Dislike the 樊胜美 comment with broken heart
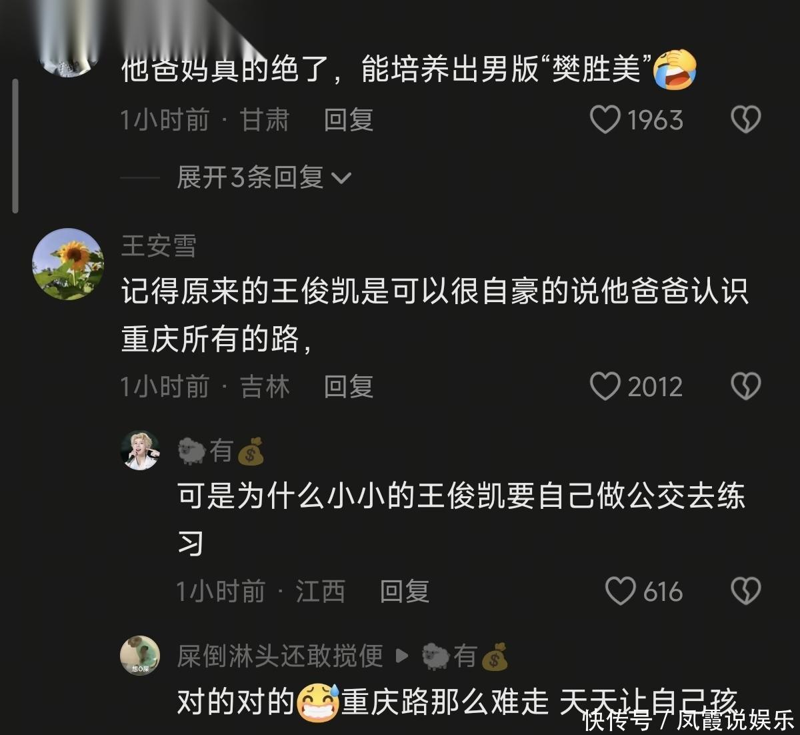800x735 pixels. click(745, 120)
